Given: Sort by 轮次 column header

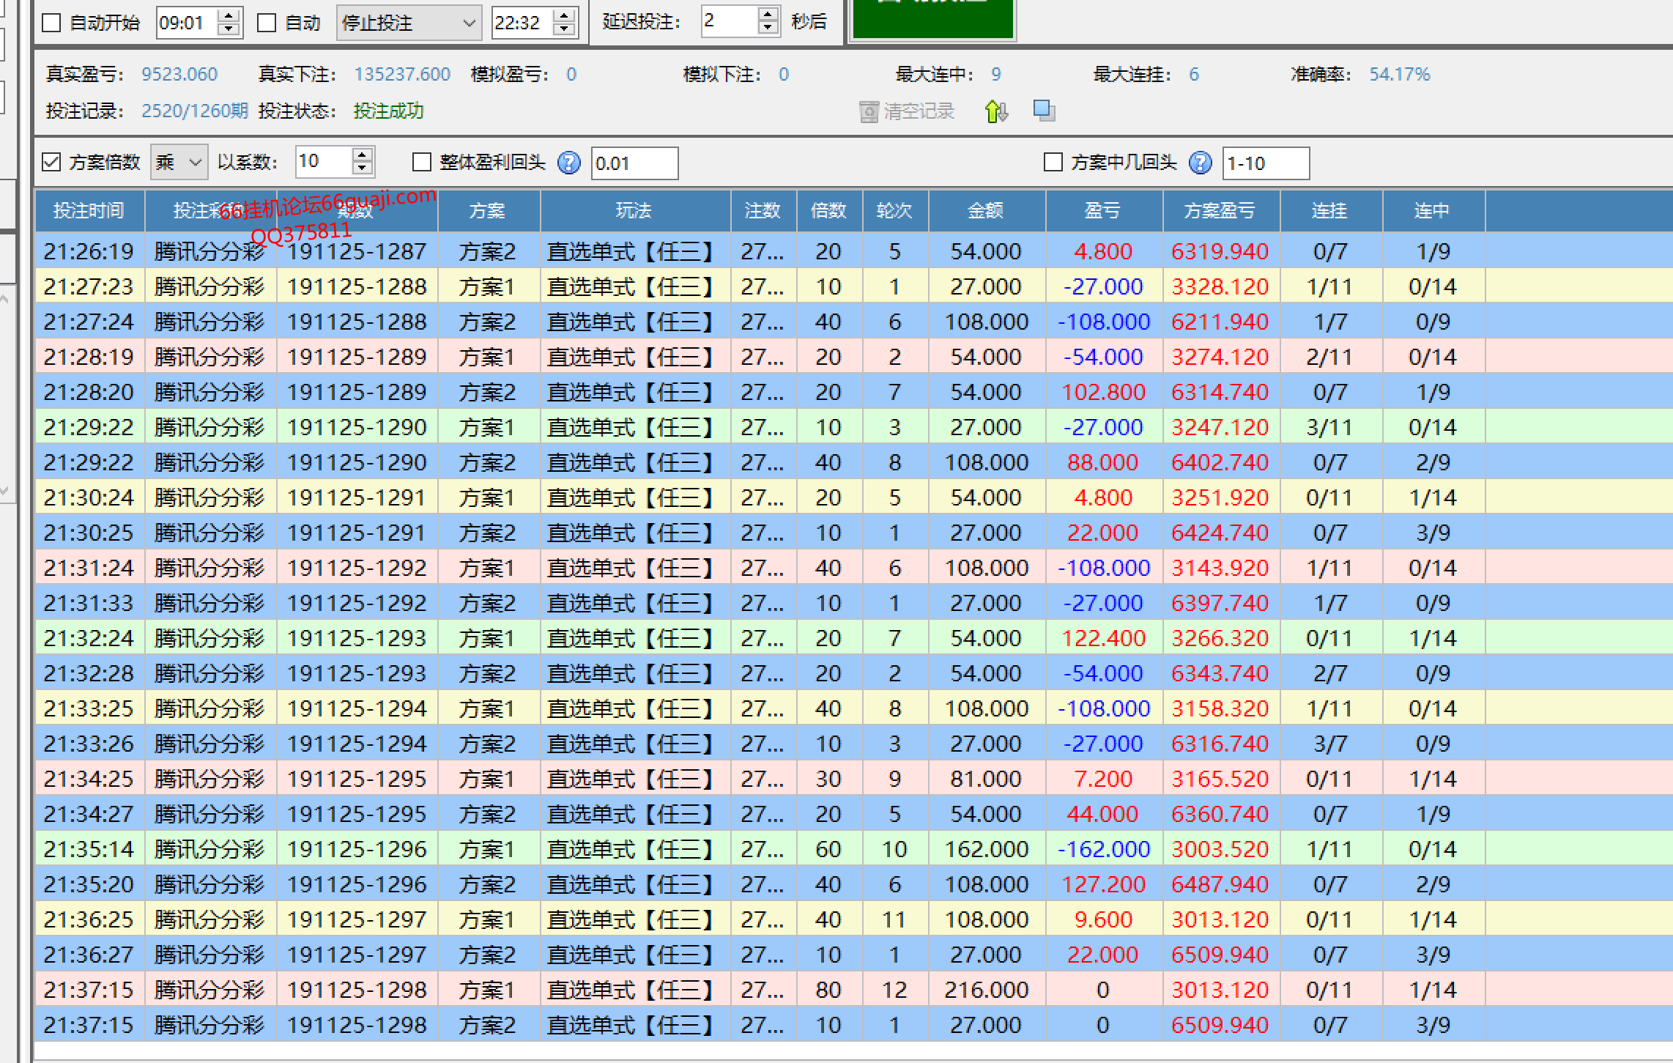Looking at the screenshot, I should pyautogui.click(x=895, y=211).
